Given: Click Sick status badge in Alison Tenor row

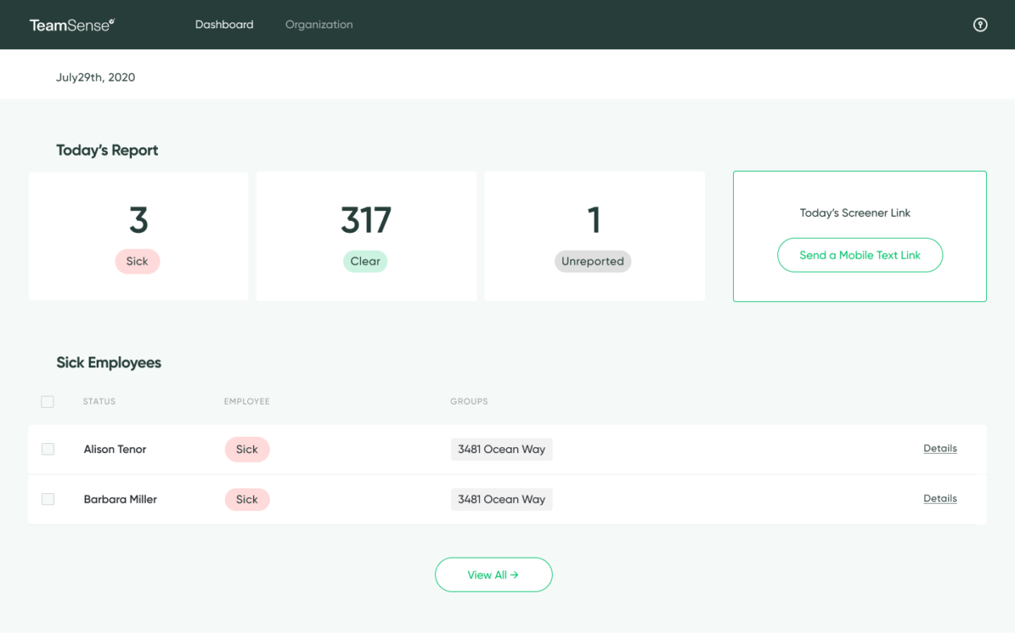Looking at the screenshot, I should (247, 450).
